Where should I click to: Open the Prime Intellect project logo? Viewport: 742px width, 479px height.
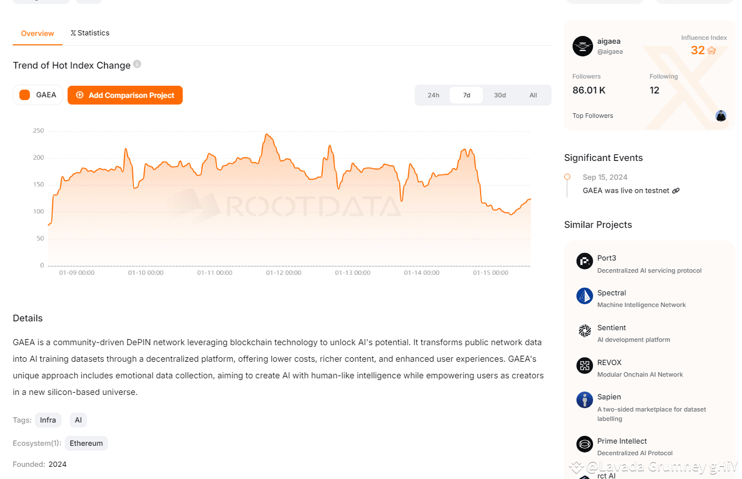(585, 444)
